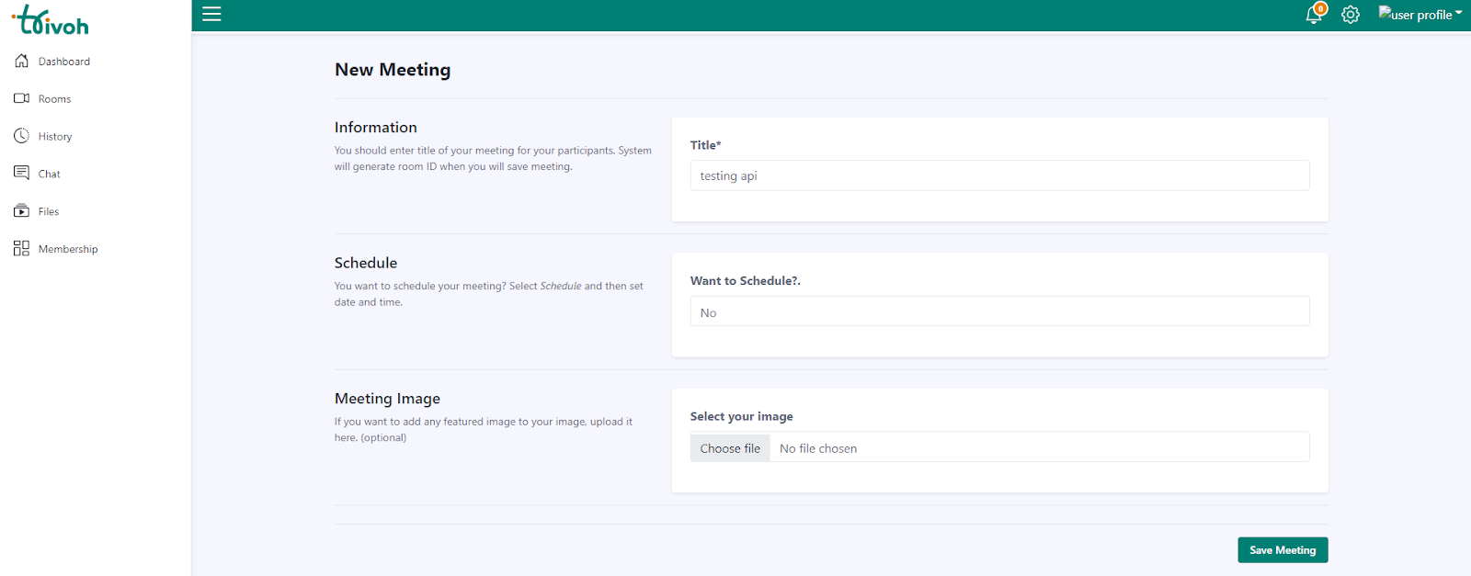Viewport: 1471px width, 576px height.
Task: Click the Dashboard home icon
Action: tap(21, 61)
